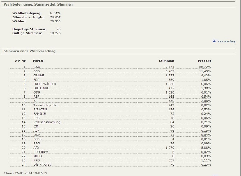
Task: Click the Stimmen column header
Action: (x=166, y=61)
